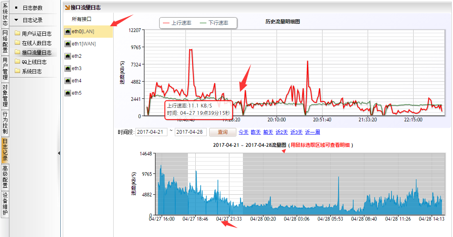Image resolution: width=453 pixels, height=237 pixels.
Task: Show all interfaces via 所有接口
Action: point(81,19)
